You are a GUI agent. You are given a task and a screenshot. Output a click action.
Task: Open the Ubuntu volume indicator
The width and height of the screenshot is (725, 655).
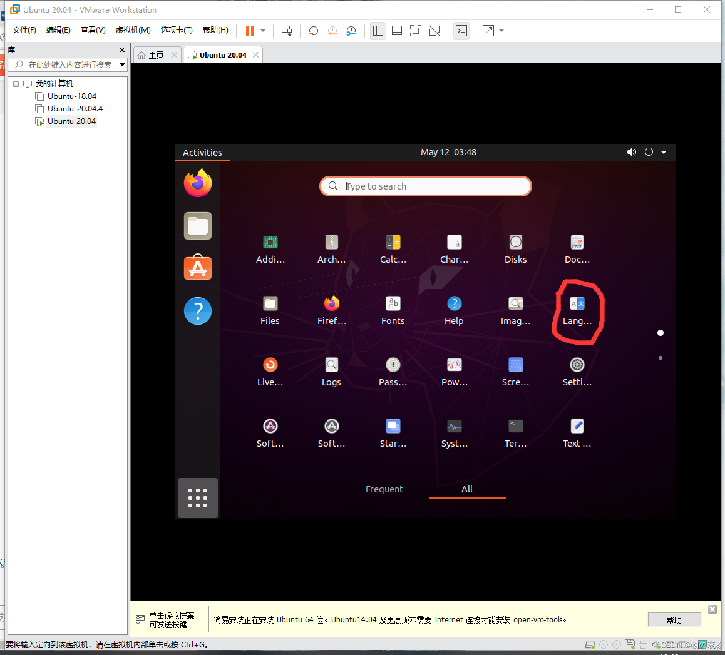tap(631, 152)
